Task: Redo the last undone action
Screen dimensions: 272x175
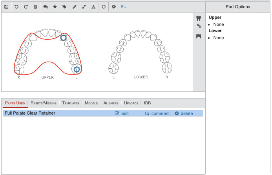Action: (x=26, y=7)
